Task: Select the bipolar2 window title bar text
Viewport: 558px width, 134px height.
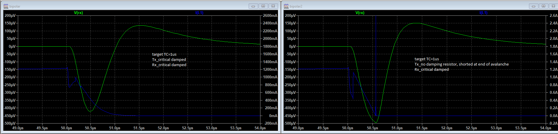Action: tap(296, 6)
